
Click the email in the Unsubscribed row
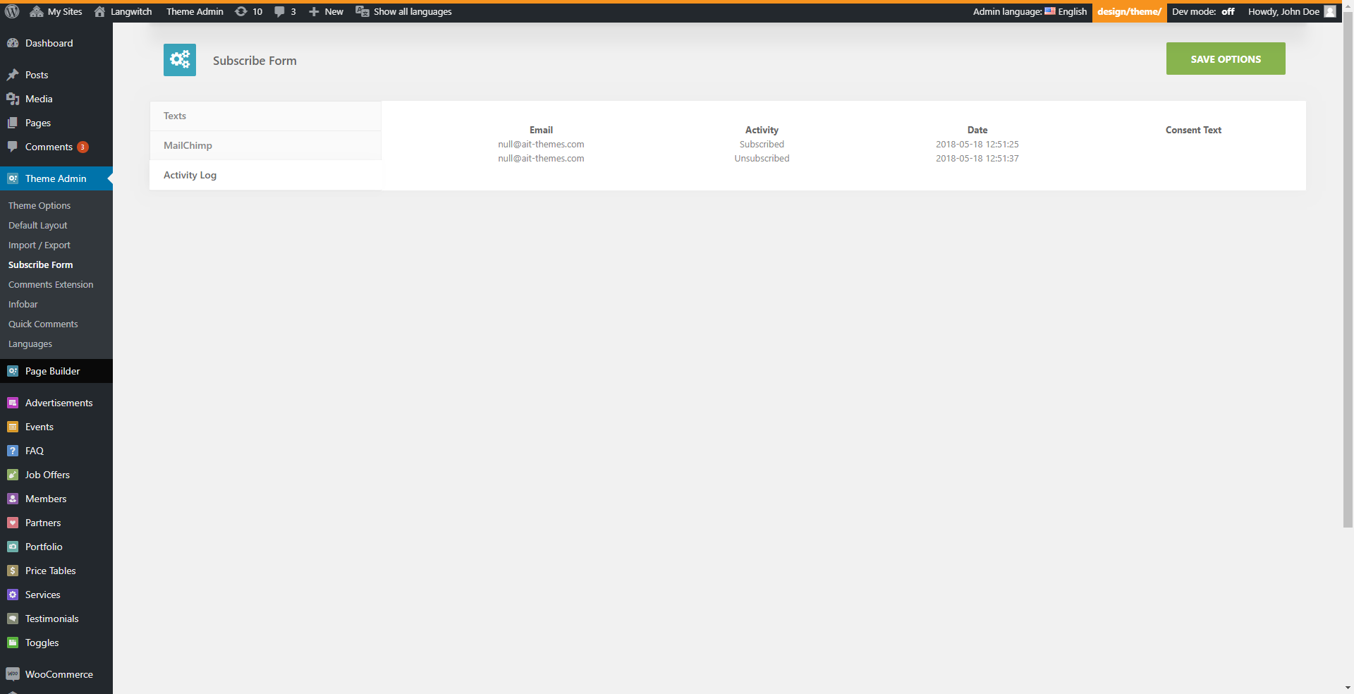tap(541, 158)
